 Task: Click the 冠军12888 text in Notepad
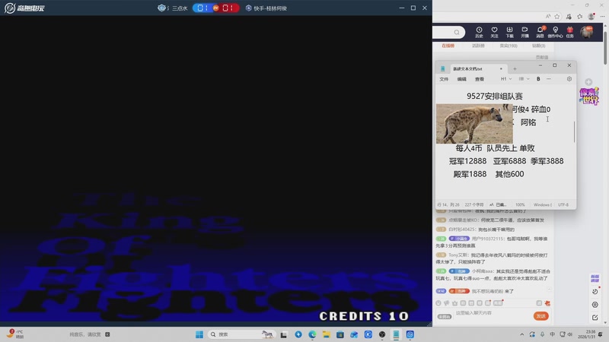click(x=467, y=161)
